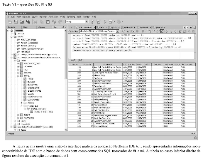Image resolution: width=203 pixels, height=158 pixels.
Task: Click the Clean and Build Project icon
Action: coord(98,22)
